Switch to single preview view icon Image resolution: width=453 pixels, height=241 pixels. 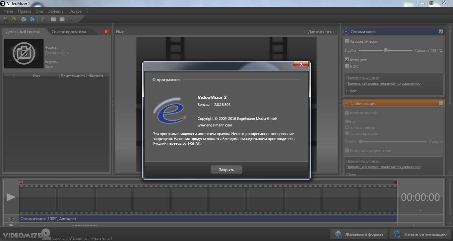53,19
